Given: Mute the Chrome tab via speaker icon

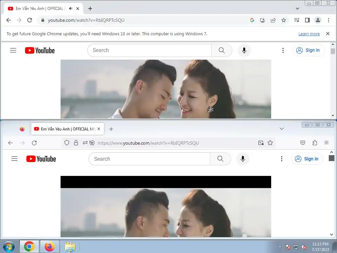Looking at the screenshot, I should point(70,9).
